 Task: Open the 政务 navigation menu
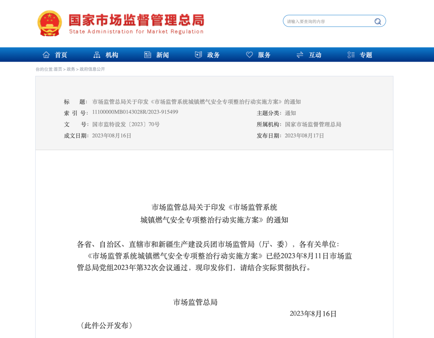(213, 55)
